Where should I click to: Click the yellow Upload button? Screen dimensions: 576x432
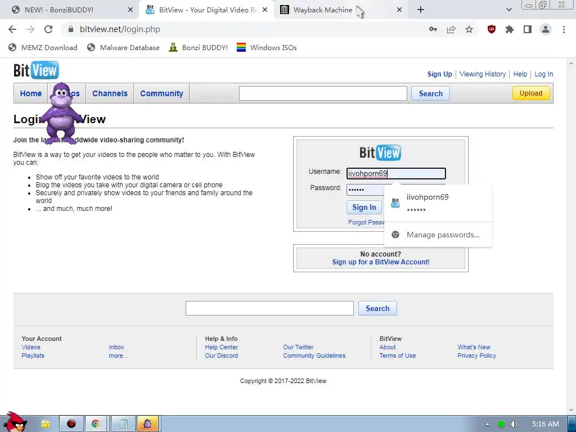531,93
